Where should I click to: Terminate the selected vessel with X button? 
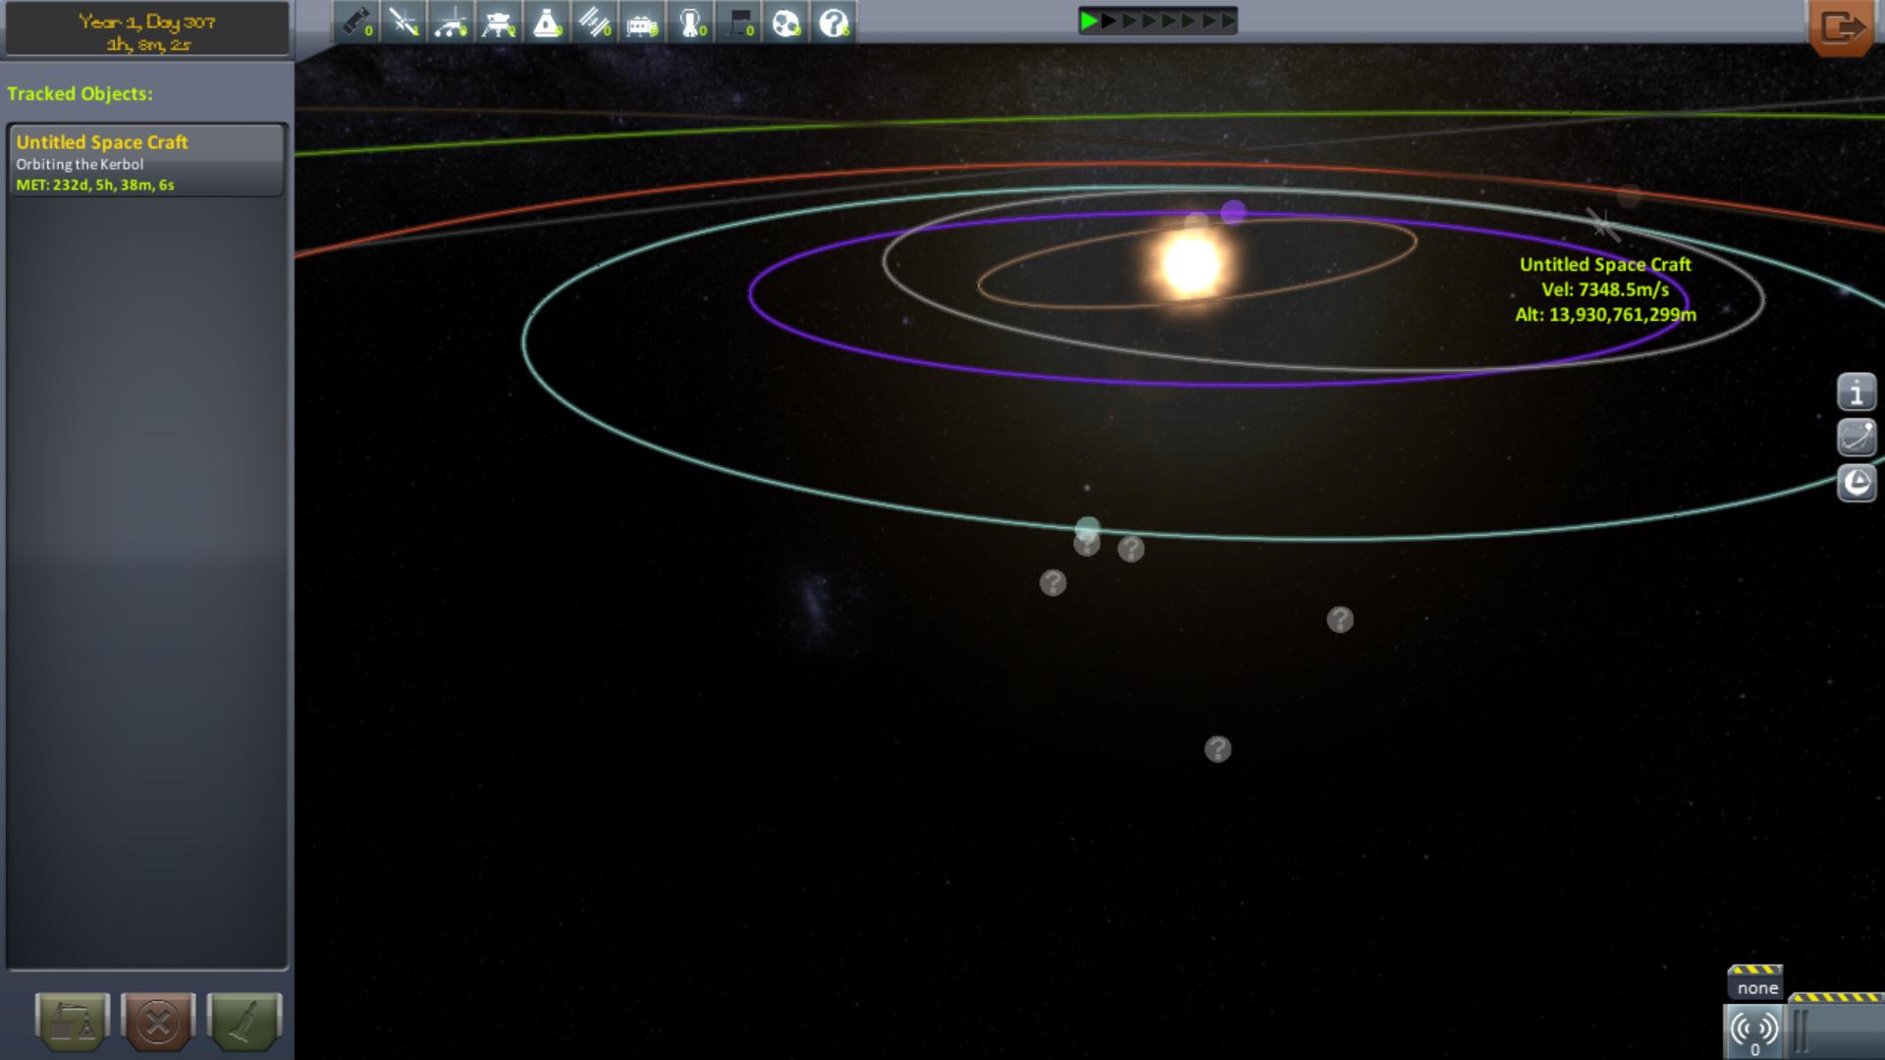tap(158, 1022)
